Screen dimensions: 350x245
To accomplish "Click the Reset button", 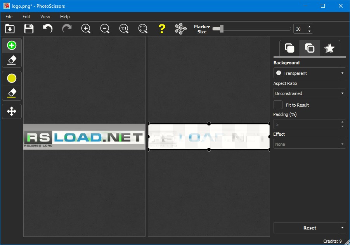I will click(x=306, y=228).
